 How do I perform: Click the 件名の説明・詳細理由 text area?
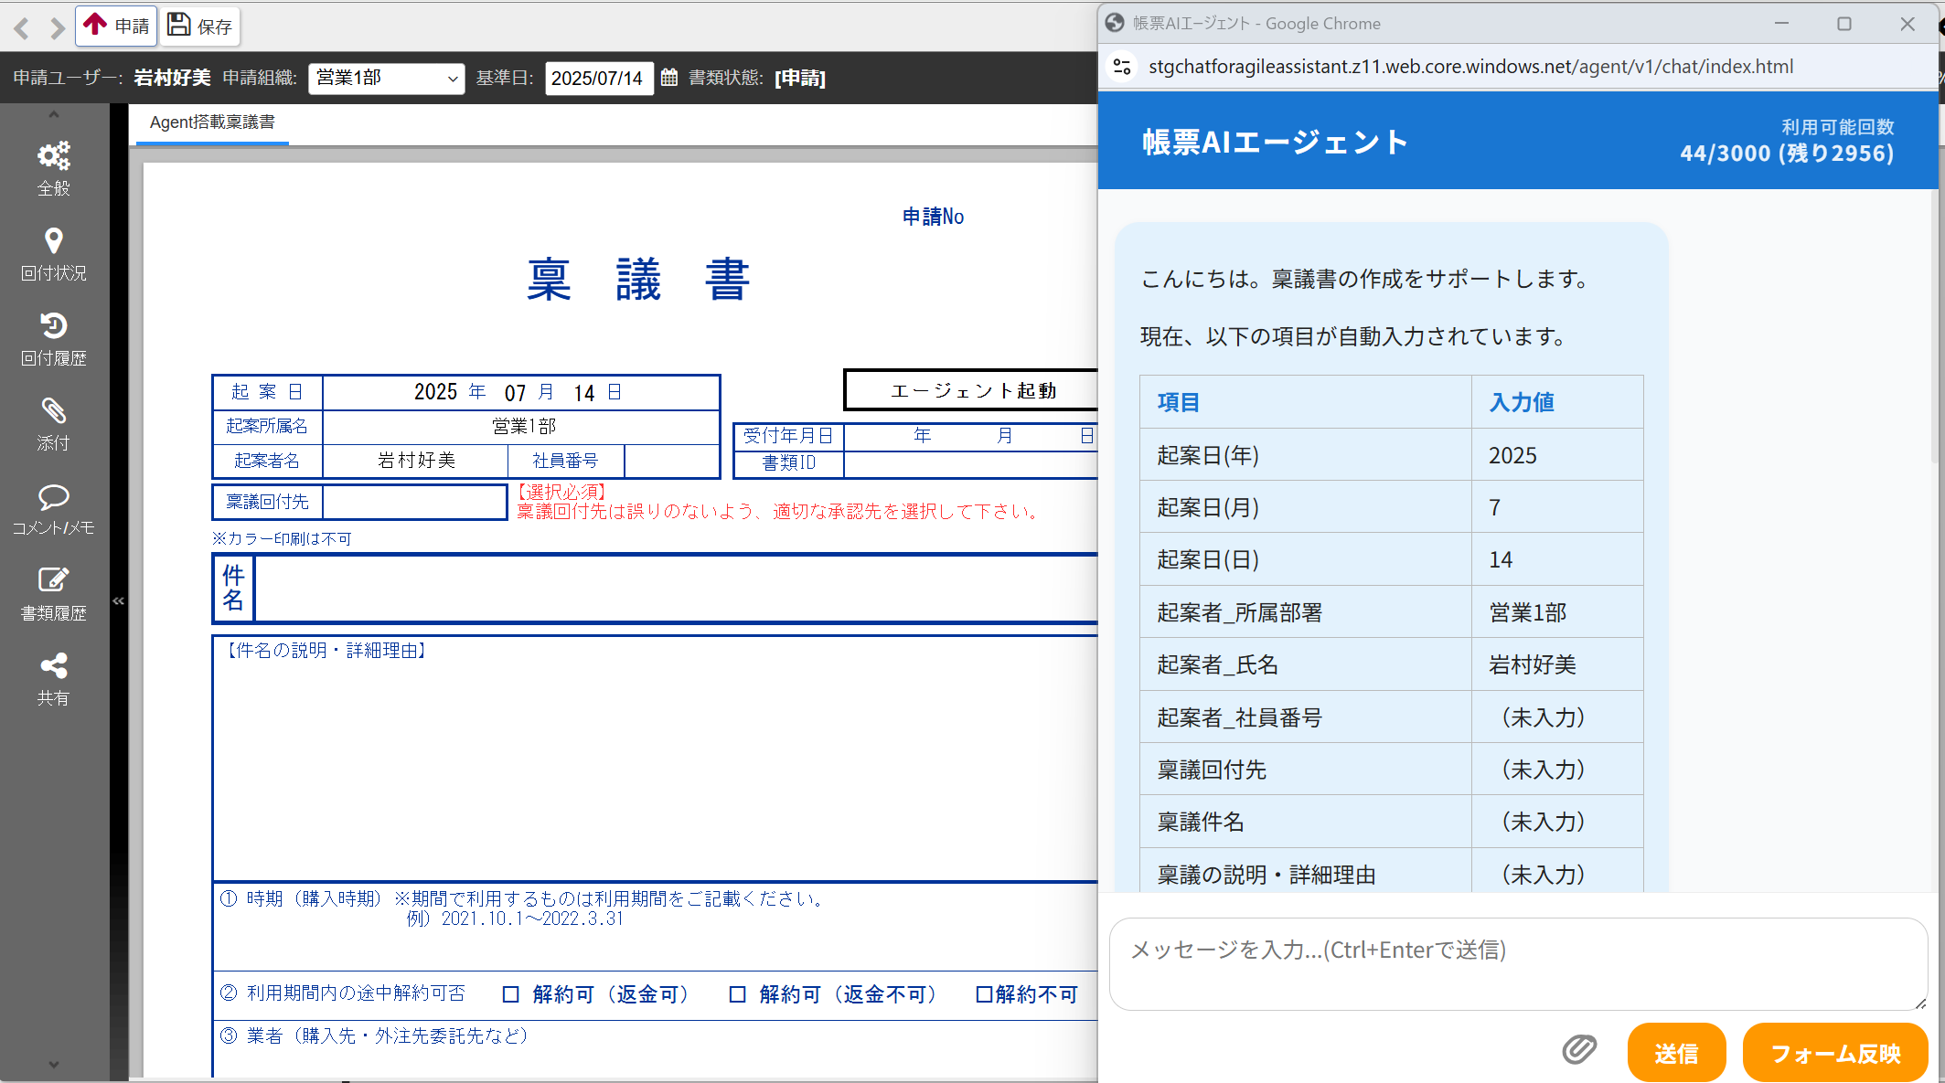(x=656, y=759)
